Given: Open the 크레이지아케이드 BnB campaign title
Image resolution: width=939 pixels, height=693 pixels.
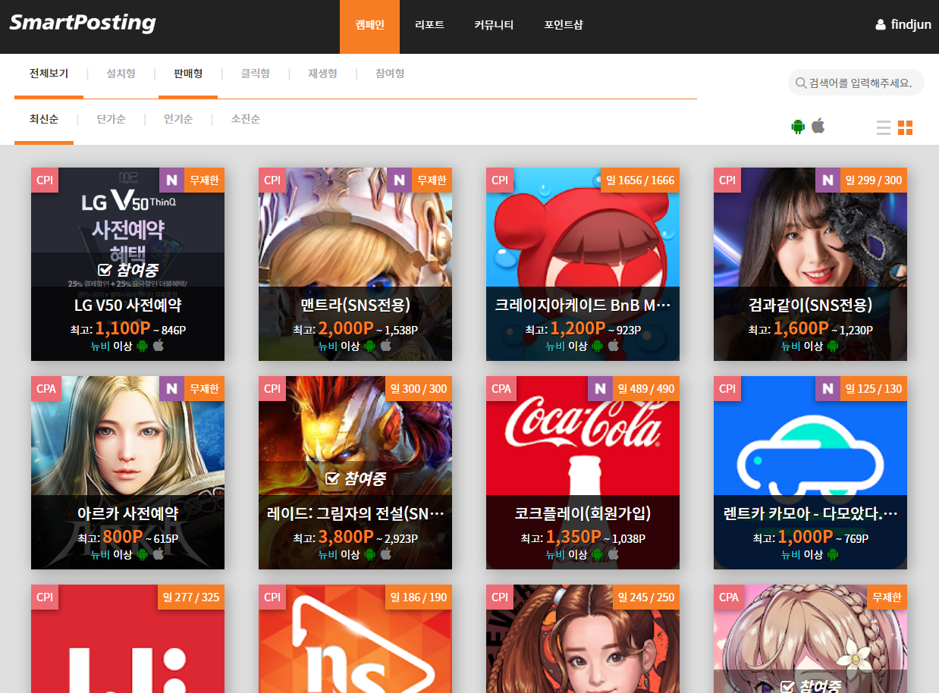Looking at the screenshot, I should click(x=583, y=306).
